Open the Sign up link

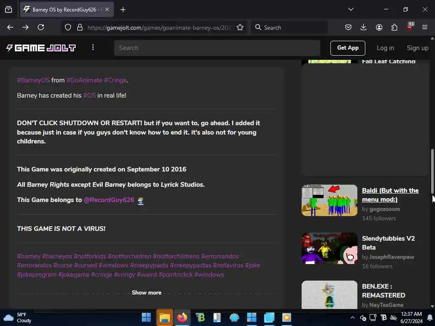click(x=418, y=48)
